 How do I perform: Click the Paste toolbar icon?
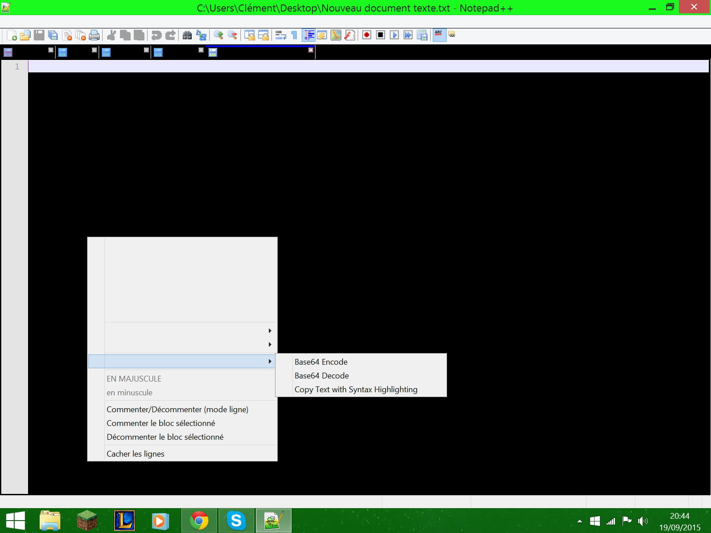click(139, 35)
